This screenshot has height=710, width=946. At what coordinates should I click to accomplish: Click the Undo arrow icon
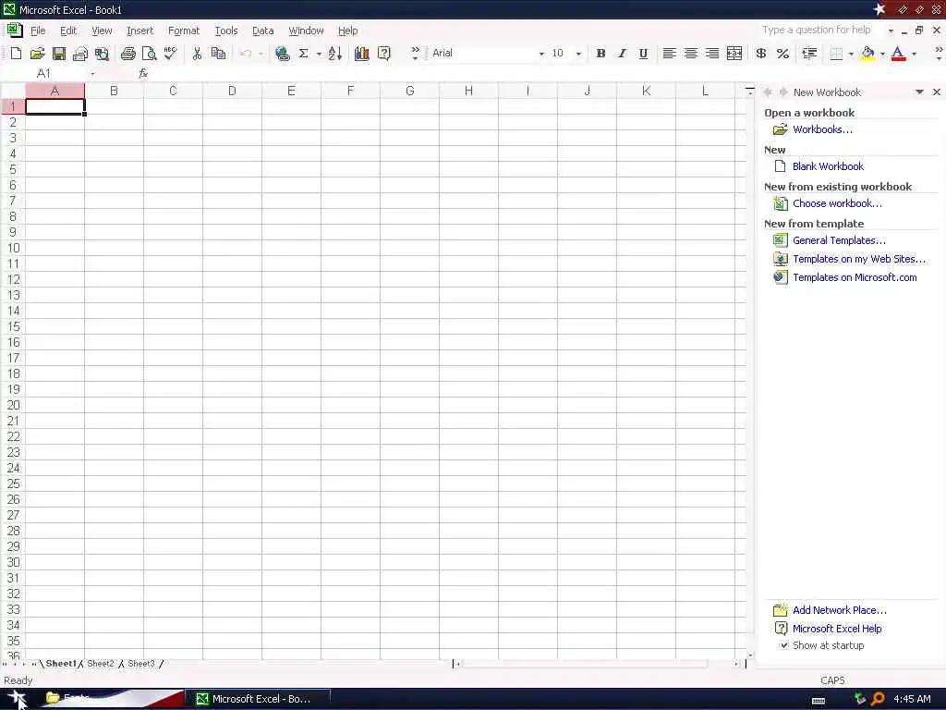point(245,53)
